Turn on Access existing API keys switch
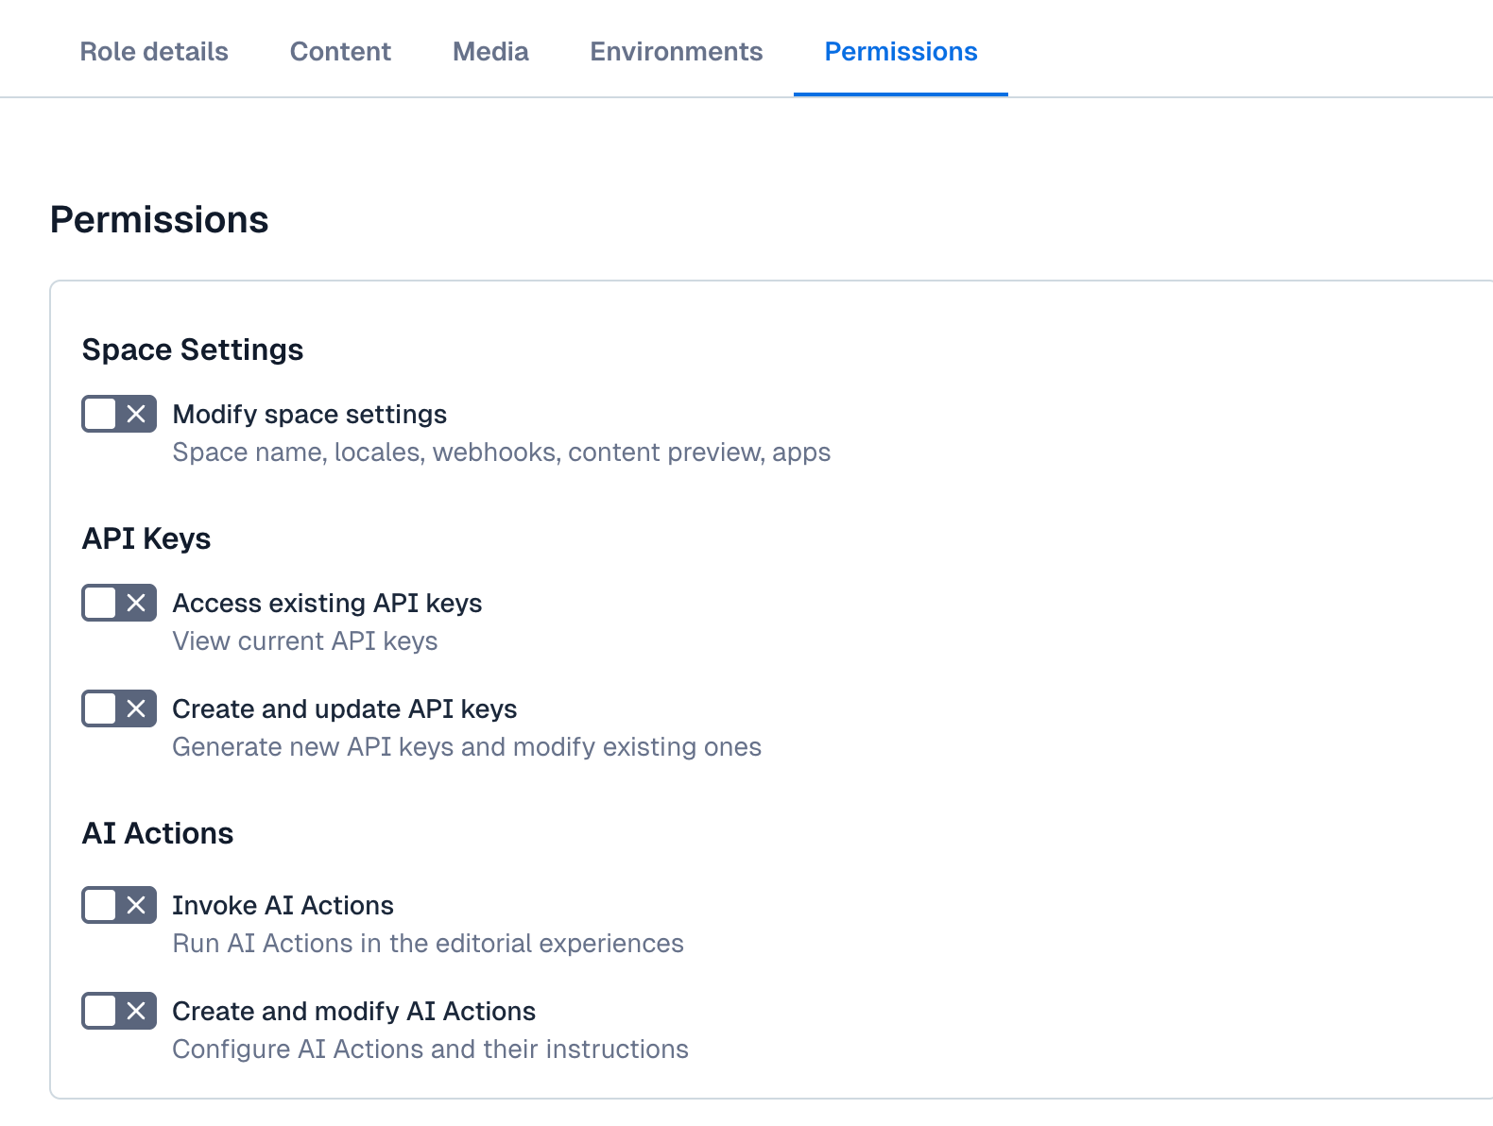Image resolution: width=1493 pixels, height=1126 pixels. click(119, 603)
